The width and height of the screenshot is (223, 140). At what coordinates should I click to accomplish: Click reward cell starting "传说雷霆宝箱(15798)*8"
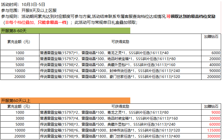pos(120,77)
